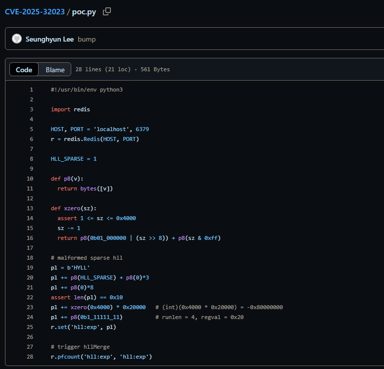Click the 'def p8(v):' function definition

67,179
